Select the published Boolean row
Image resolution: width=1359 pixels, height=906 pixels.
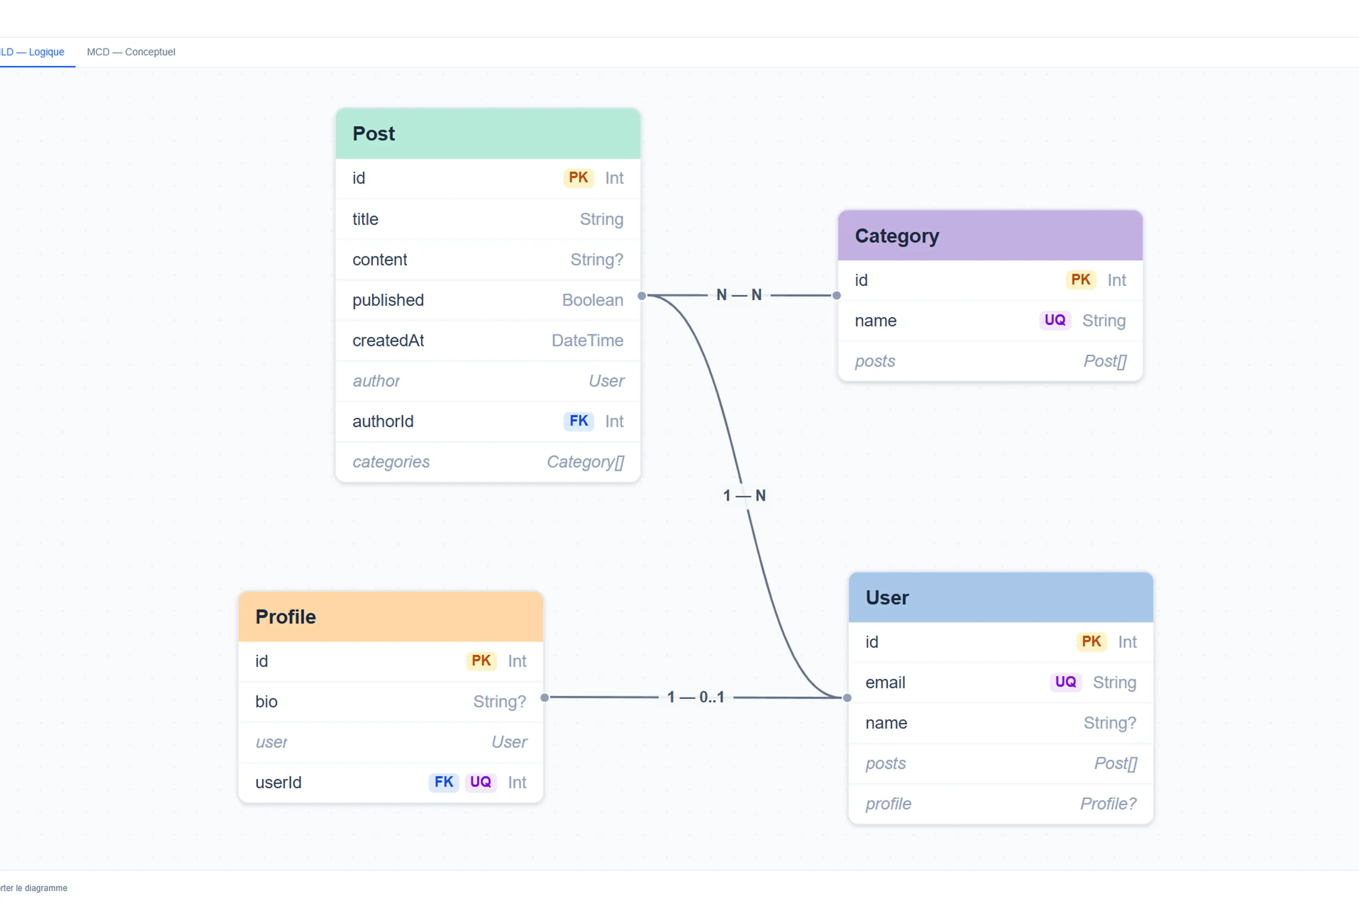[x=488, y=300]
